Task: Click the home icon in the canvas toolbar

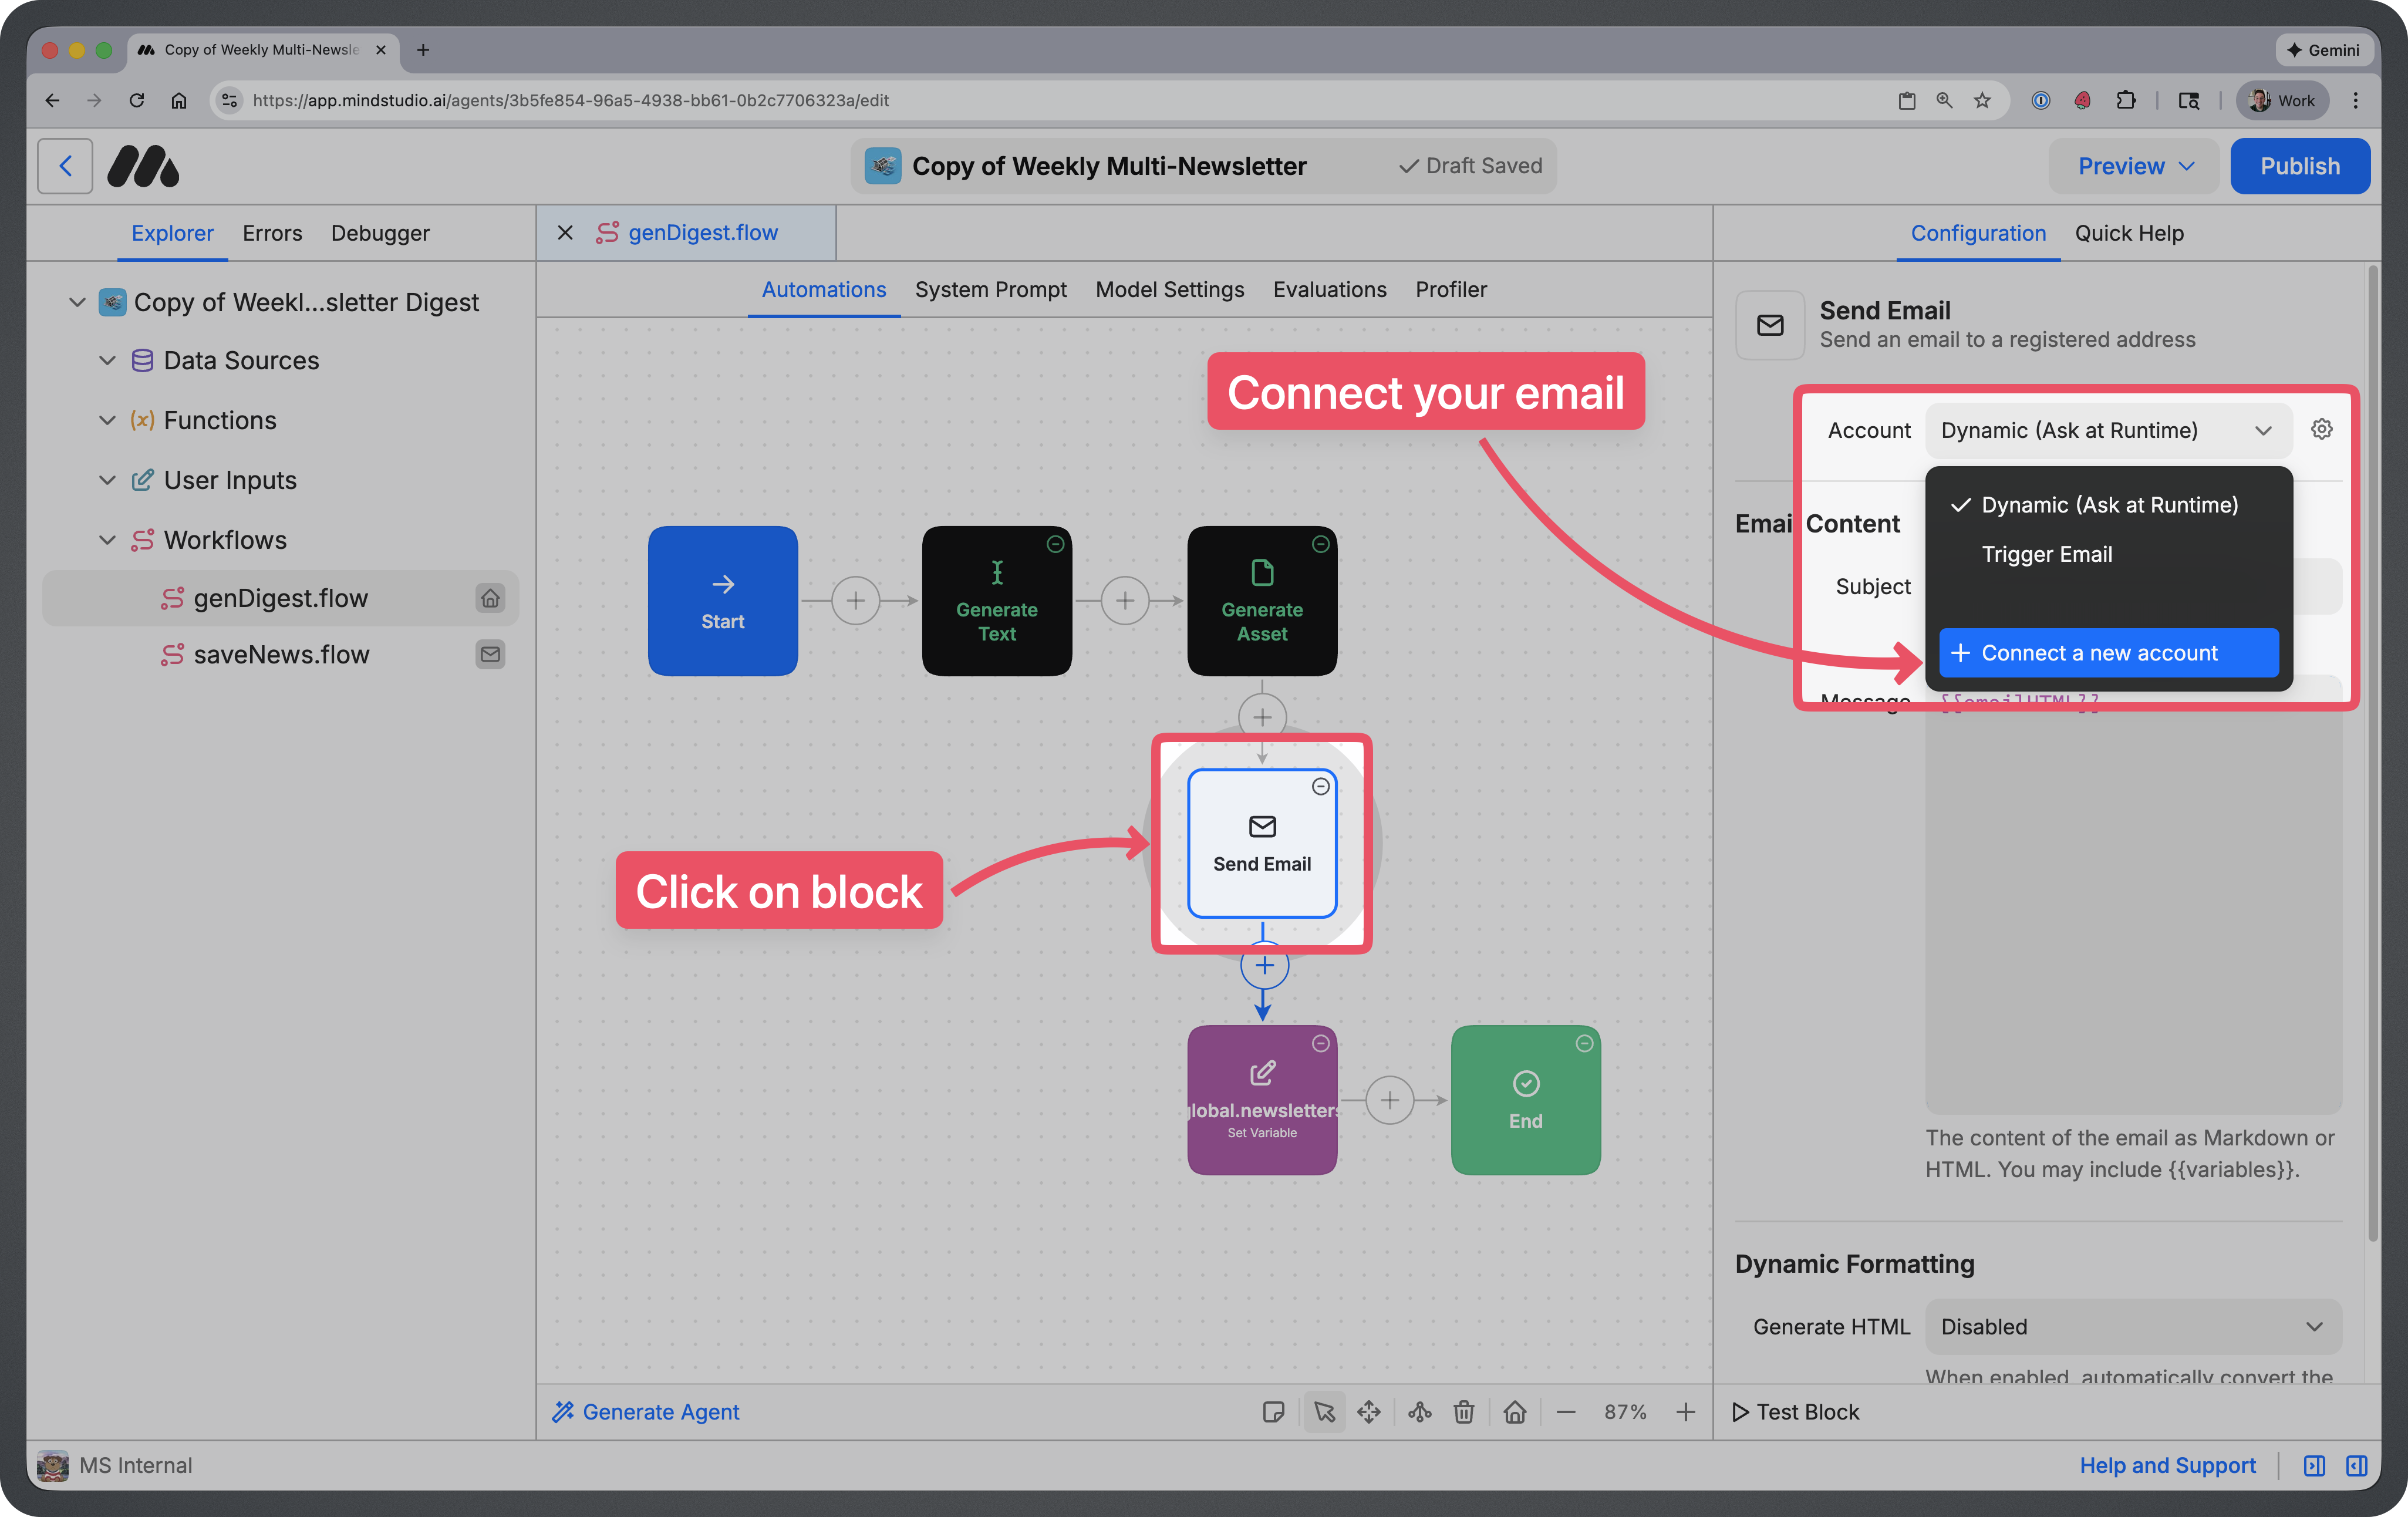Action: click(x=1515, y=1412)
